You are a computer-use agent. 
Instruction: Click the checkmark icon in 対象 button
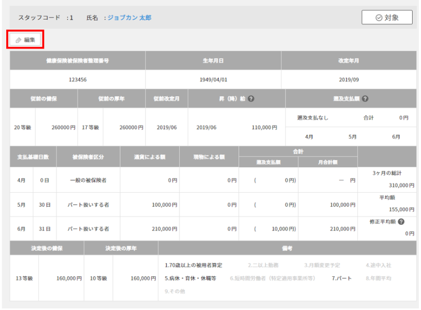[x=379, y=18]
